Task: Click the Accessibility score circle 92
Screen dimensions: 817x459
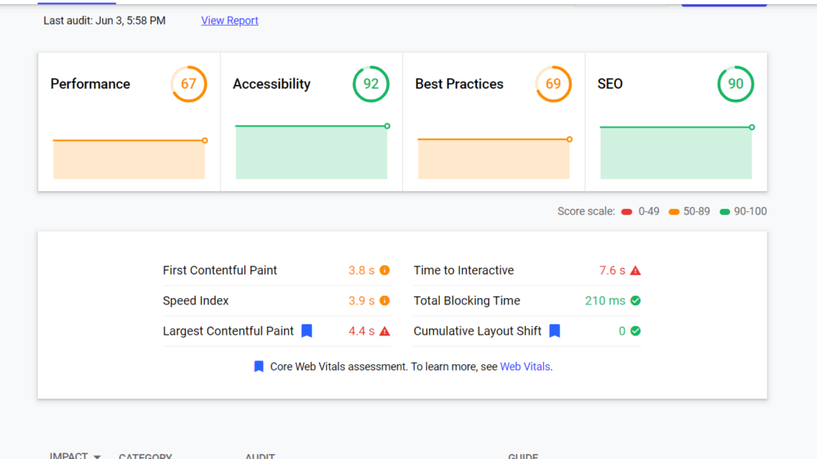Action: [371, 84]
